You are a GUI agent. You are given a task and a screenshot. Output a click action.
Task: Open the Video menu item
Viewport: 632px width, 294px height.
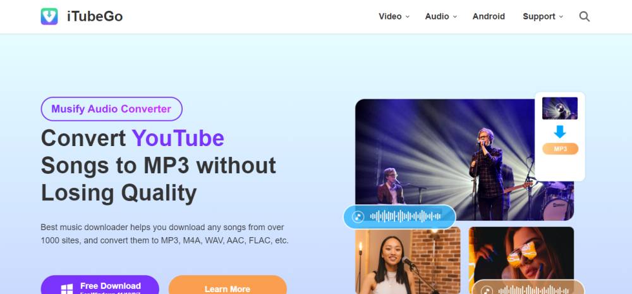pos(390,16)
